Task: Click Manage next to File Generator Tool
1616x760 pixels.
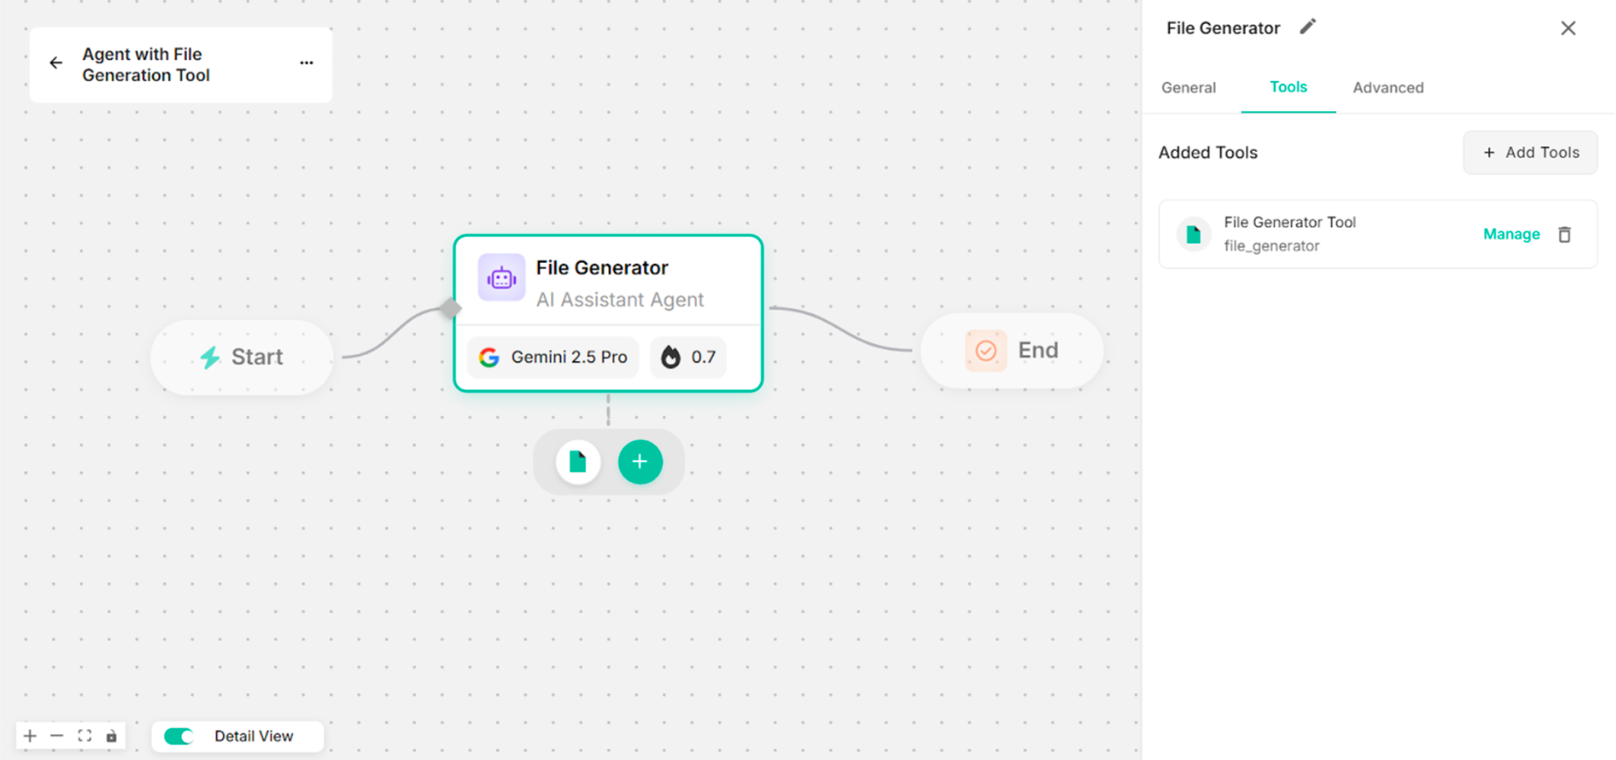Action: click(1511, 234)
